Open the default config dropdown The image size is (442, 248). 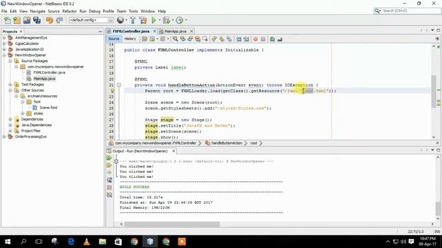pos(90,20)
